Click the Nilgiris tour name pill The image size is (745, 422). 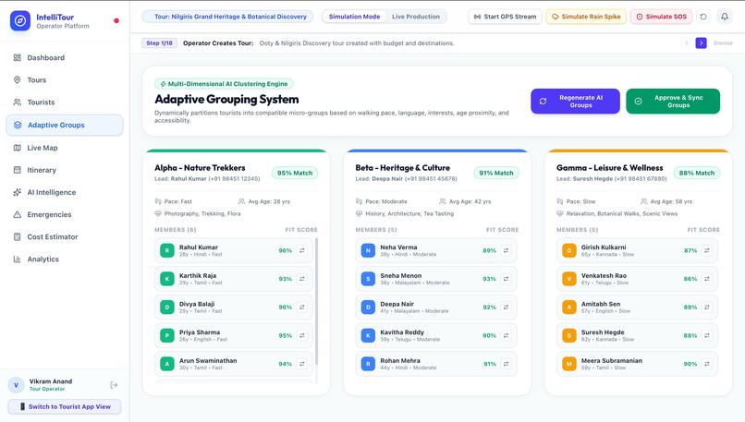pos(227,17)
